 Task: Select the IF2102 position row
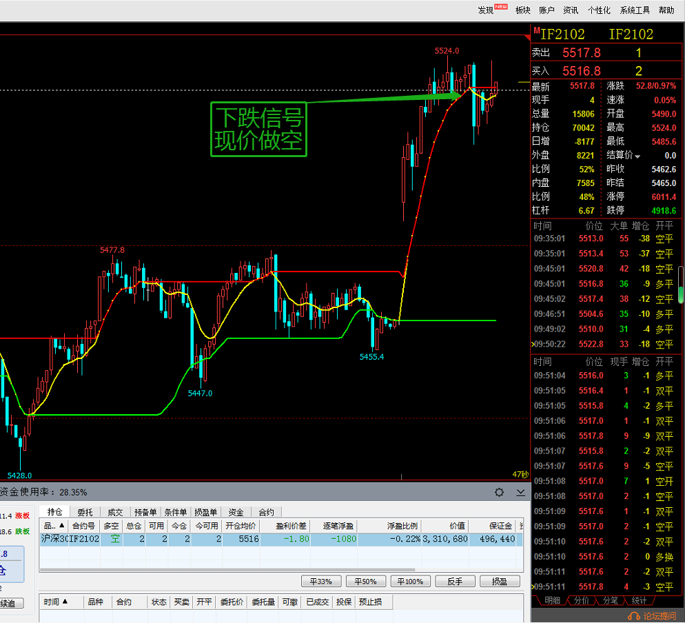pos(281,539)
